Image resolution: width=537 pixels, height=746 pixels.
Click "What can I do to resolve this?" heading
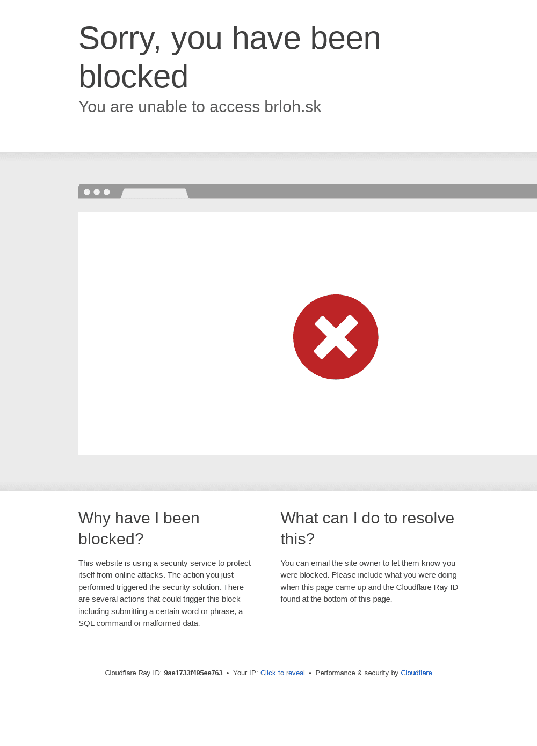[x=367, y=528]
